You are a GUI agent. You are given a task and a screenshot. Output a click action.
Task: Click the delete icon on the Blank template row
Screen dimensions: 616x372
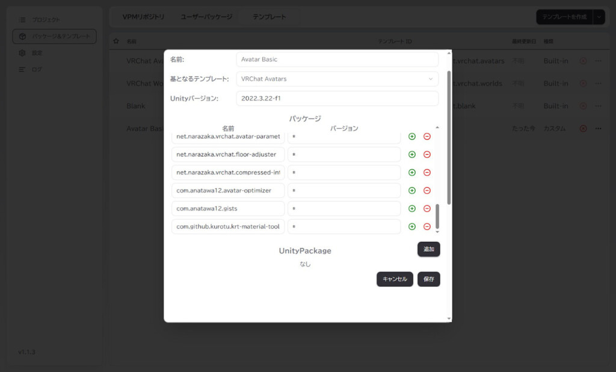click(x=583, y=106)
